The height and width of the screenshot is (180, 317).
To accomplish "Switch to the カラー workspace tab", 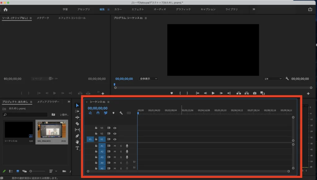I will click(118, 9).
